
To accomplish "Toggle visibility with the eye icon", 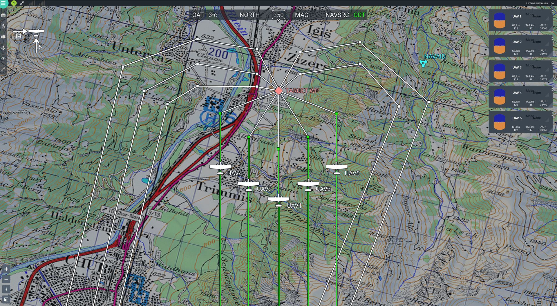I will [3, 58].
